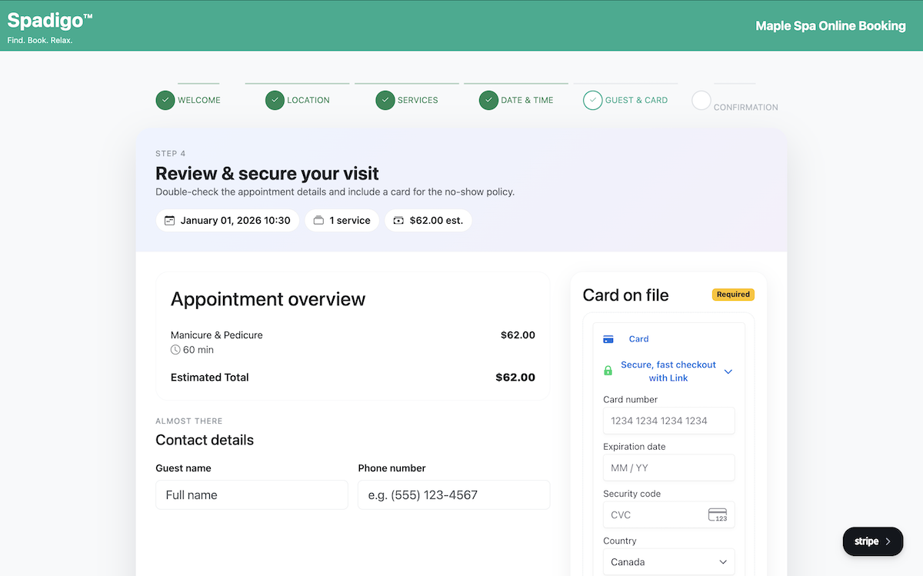Select the Guest & Card step indicator
This screenshot has height=576, width=923.
tap(592, 100)
